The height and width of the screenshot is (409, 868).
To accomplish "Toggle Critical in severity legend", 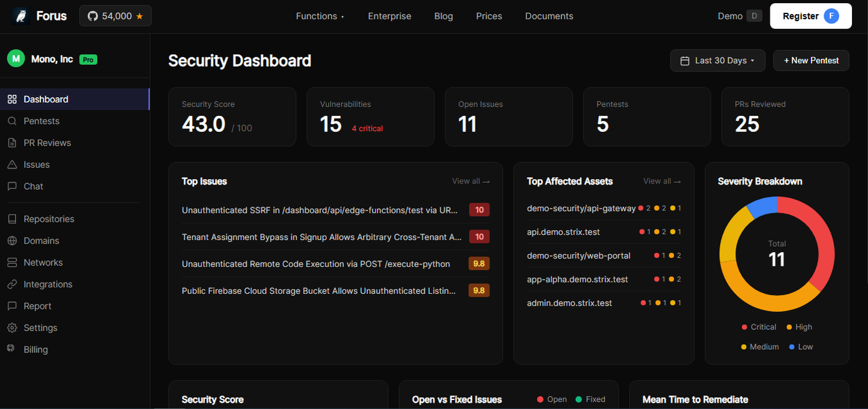I will [x=759, y=327].
